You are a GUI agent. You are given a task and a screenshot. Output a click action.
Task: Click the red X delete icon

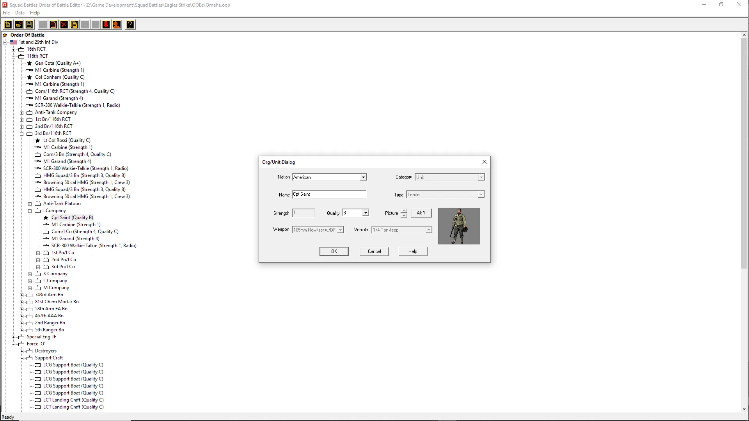click(x=64, y=25)
